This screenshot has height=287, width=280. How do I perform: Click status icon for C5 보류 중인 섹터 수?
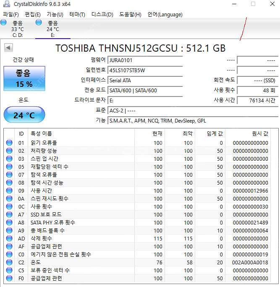(x=9, y=270)
